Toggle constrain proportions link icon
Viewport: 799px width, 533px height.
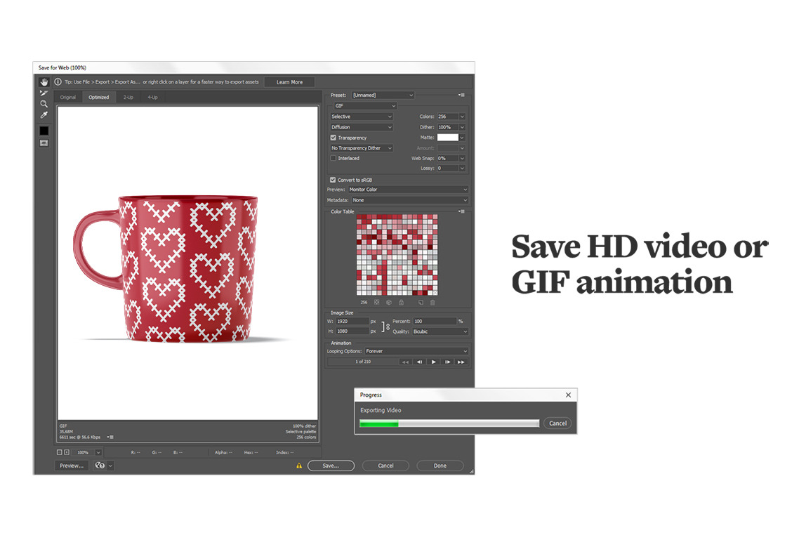coord(385,326)
